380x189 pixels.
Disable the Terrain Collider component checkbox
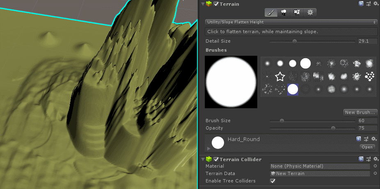[x=216, y=159]
